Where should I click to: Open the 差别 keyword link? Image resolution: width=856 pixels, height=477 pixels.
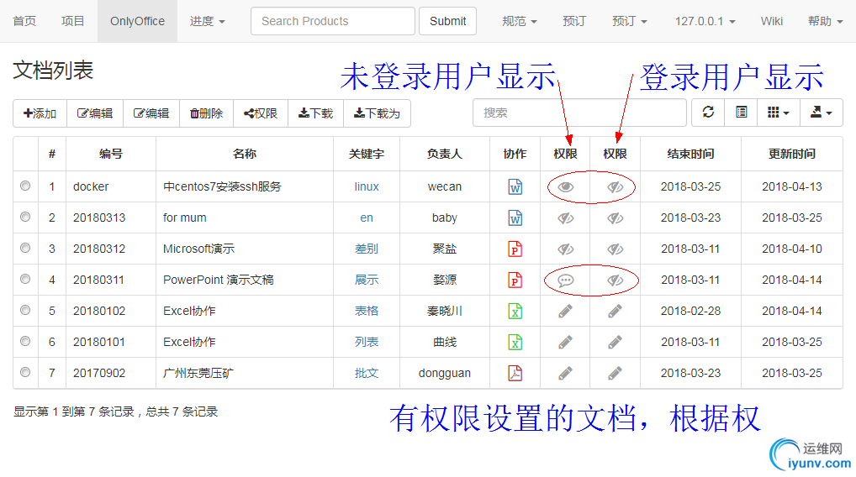[367, 249]
